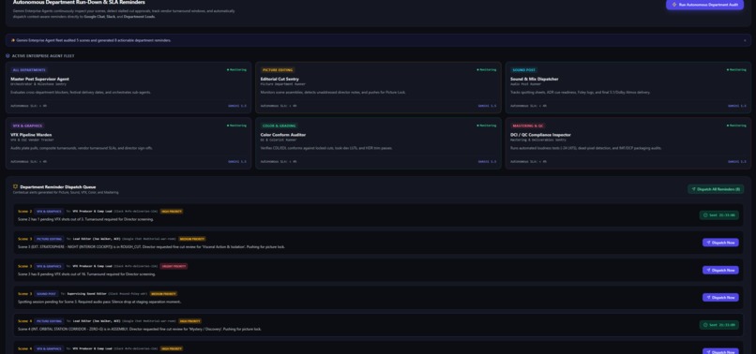Click the Scene 3 ROUGH_CUT fine cut review message
This screenshot has height=354, width=756.
point(151,246)
